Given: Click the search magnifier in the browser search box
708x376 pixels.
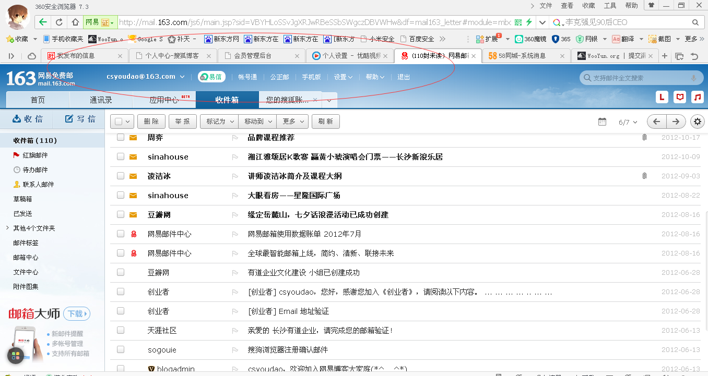Looking at the screenshot, I should [695, 22].
